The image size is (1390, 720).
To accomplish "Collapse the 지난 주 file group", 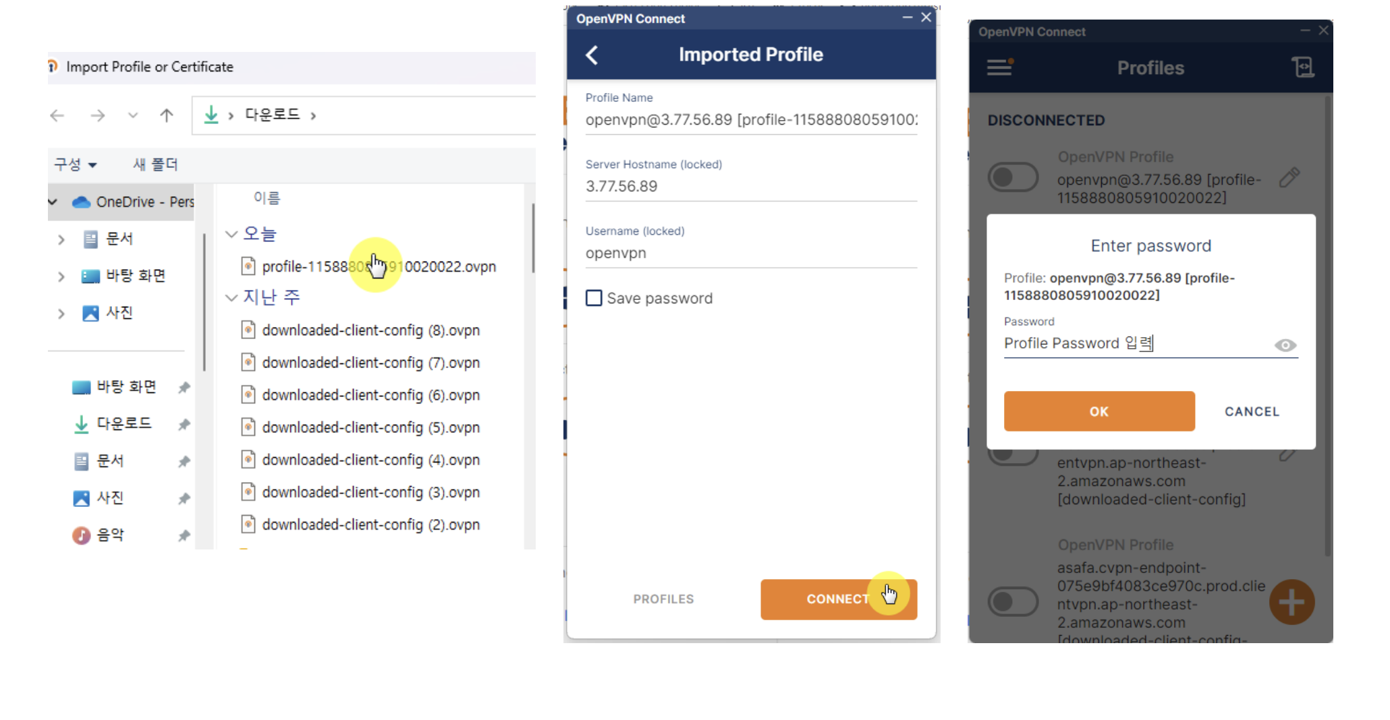I will coord(231,297).
